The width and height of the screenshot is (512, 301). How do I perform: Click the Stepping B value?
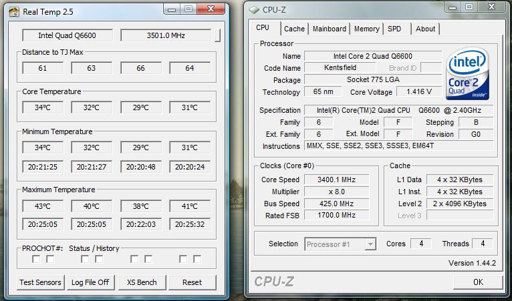(476, 122)
